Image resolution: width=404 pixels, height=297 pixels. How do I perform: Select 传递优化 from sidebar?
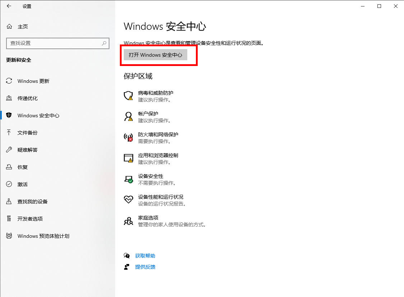coord(28,98)
